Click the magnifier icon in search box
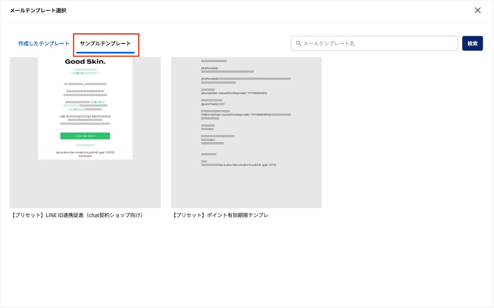Viewport: 494px width, 308px height. pos(298,43)
